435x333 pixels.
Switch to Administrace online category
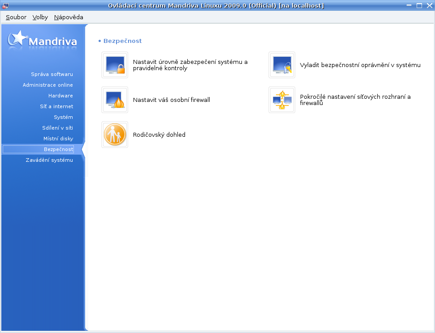tap(48, 85)
